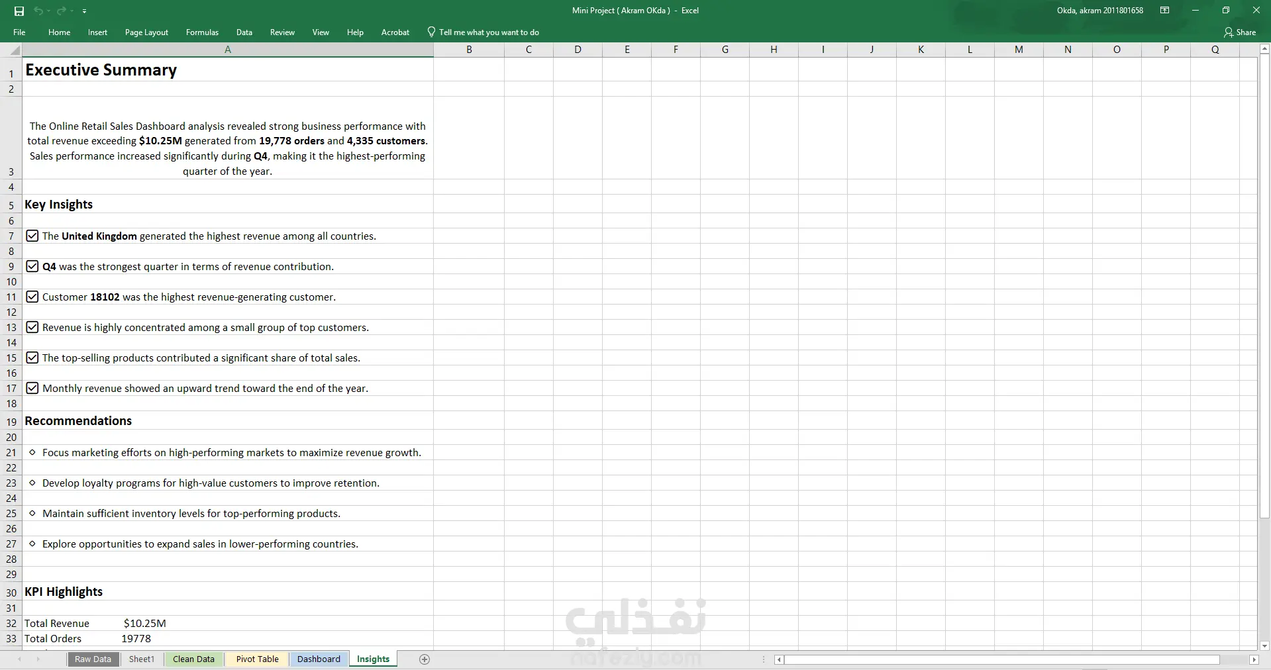Expand Customize Quick Access Toolbar dropdown
The image size is (1271, 670).
[x=84, y=11]
